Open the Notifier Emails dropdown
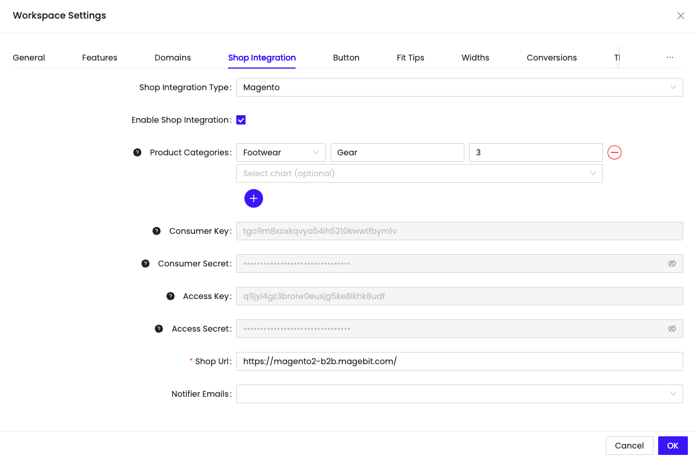The width and height of the screenshot is (696, 459). tap(460, 393)
